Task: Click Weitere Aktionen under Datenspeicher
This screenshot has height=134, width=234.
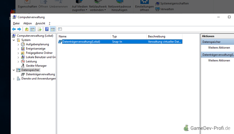Action: tap(219, 47)
